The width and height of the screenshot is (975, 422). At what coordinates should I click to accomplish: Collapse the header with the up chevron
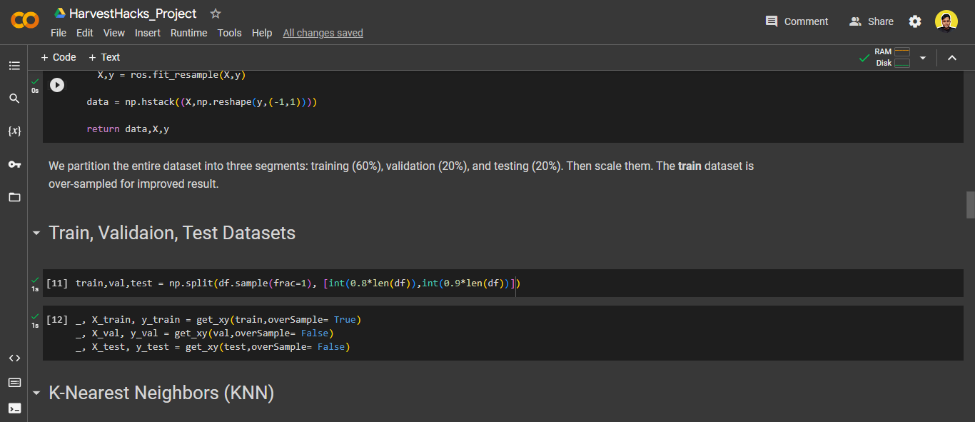(x=951, y=58)
